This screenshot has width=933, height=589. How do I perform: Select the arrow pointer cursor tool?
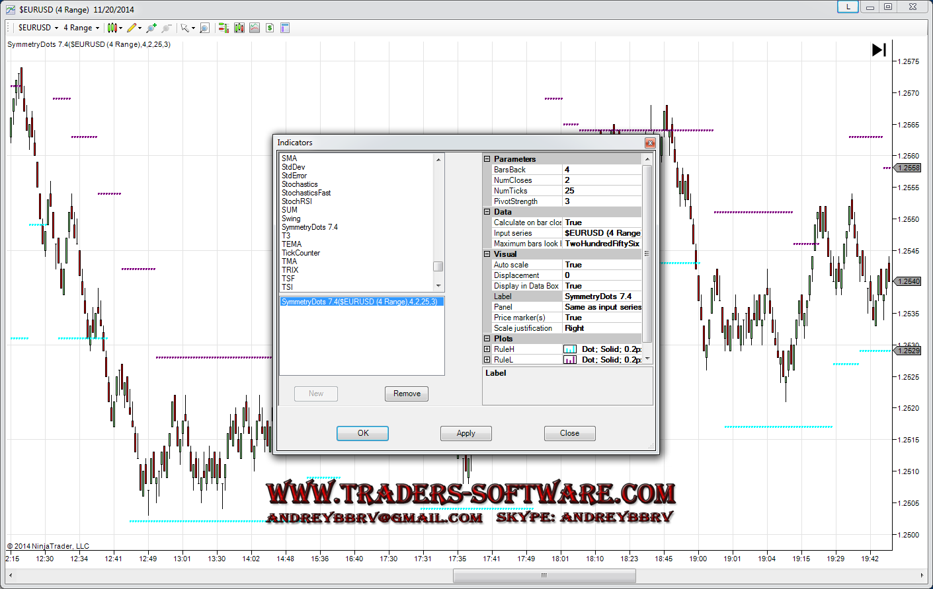point(185,28)
